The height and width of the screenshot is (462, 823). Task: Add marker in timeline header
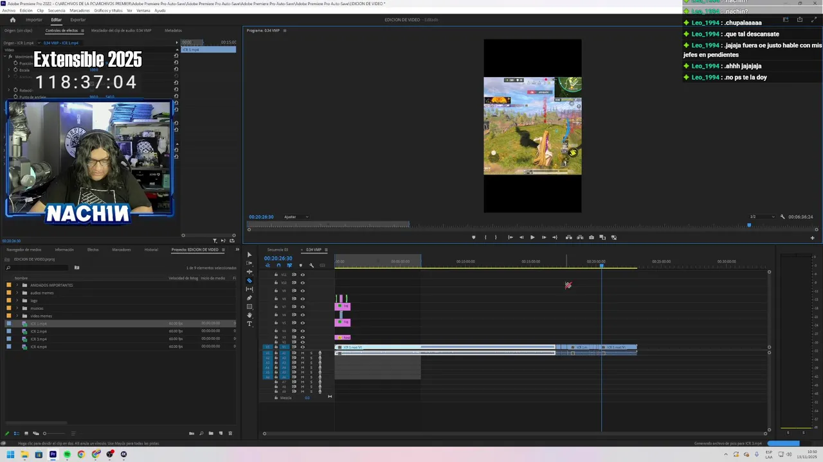[x=301, y=265]
